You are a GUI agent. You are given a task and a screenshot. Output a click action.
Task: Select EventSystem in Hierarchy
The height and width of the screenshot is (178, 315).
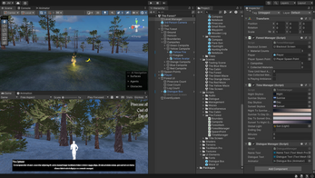click(x=170, y=98)
